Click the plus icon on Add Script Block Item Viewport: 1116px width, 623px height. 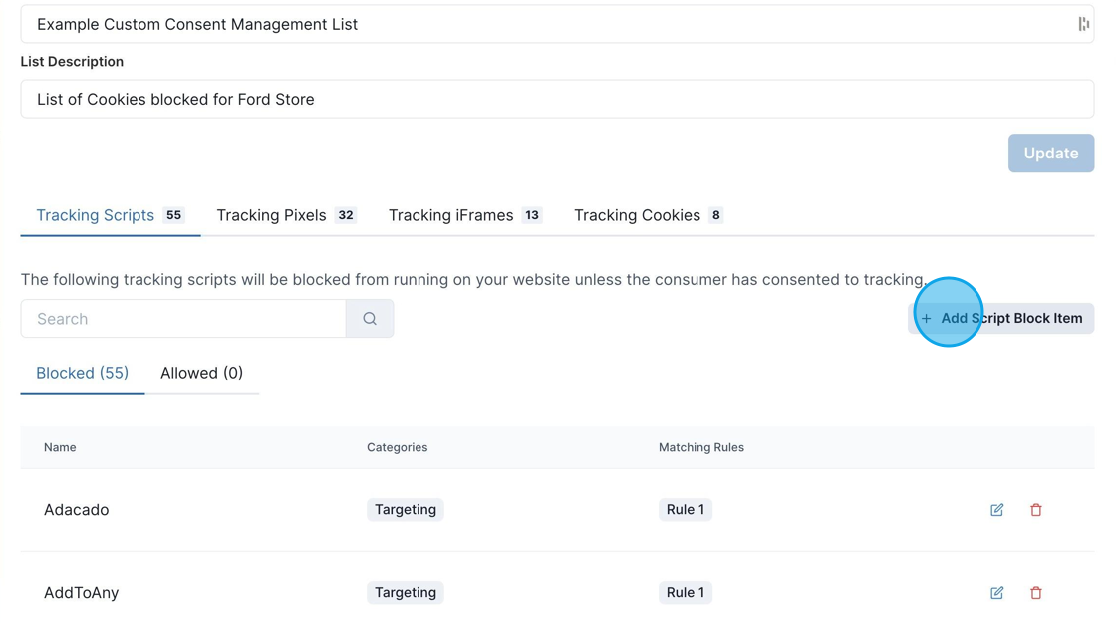[x=926, y=318]
